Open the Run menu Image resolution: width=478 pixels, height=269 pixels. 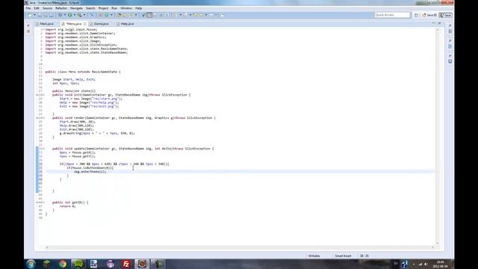pos(114,8)
